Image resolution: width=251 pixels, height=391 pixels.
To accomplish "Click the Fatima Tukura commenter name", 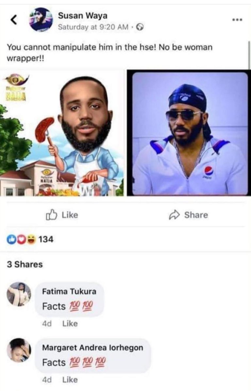I will [69, 291].
